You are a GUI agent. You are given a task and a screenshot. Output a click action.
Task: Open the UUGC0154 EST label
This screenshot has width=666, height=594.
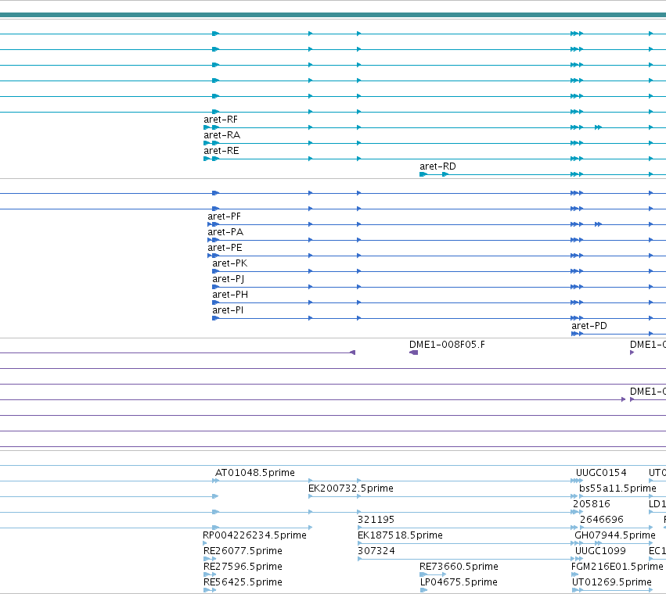pyautogui.click(x=601, y=473)
